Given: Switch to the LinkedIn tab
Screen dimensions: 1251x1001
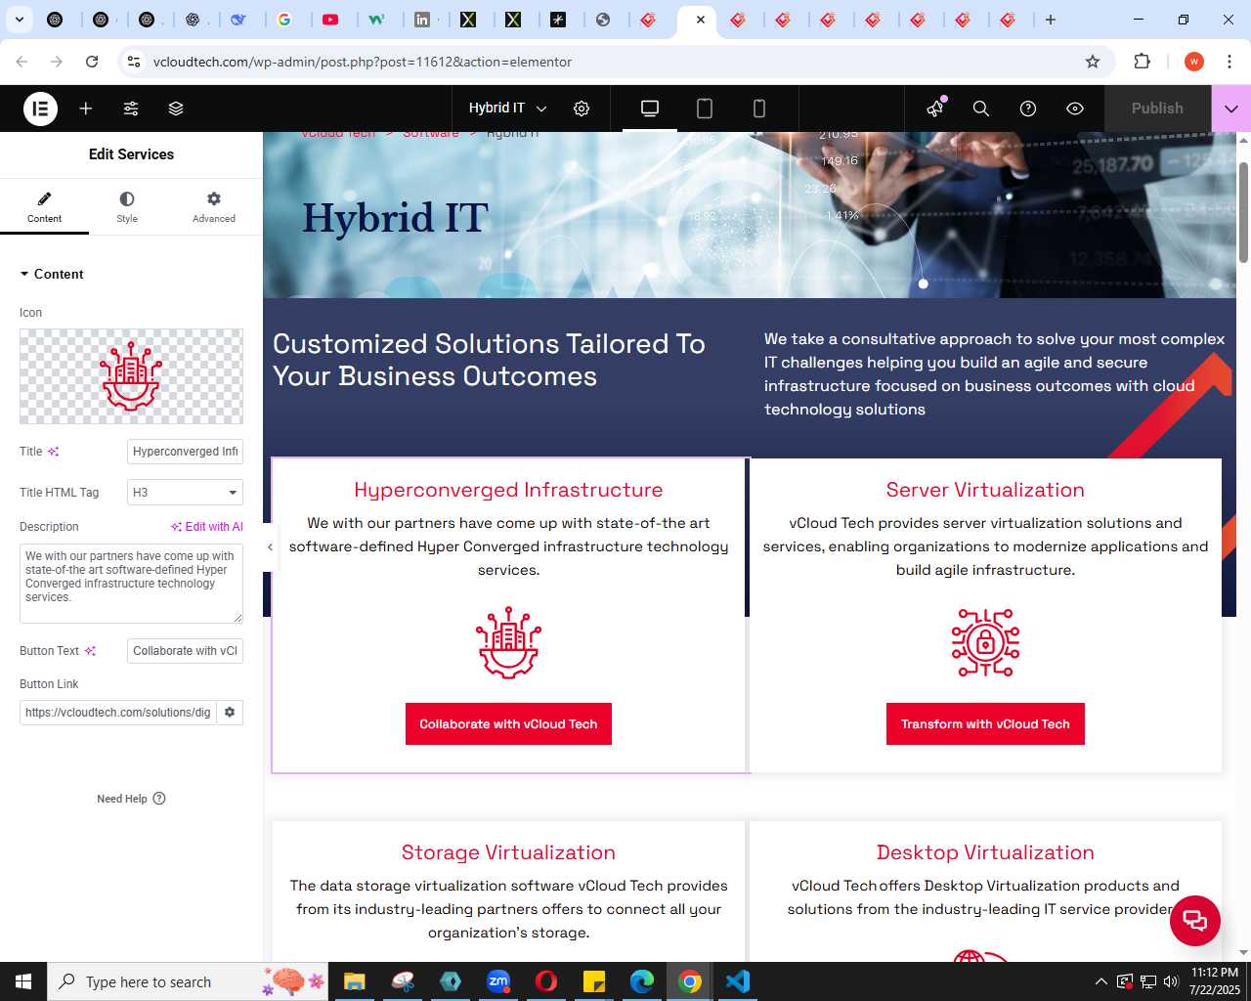Looking at the screenshot, I should pos(422,20).
